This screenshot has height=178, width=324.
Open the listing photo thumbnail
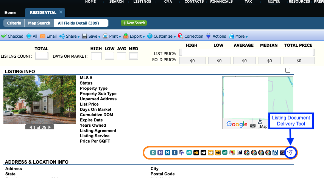pos(40,100)
